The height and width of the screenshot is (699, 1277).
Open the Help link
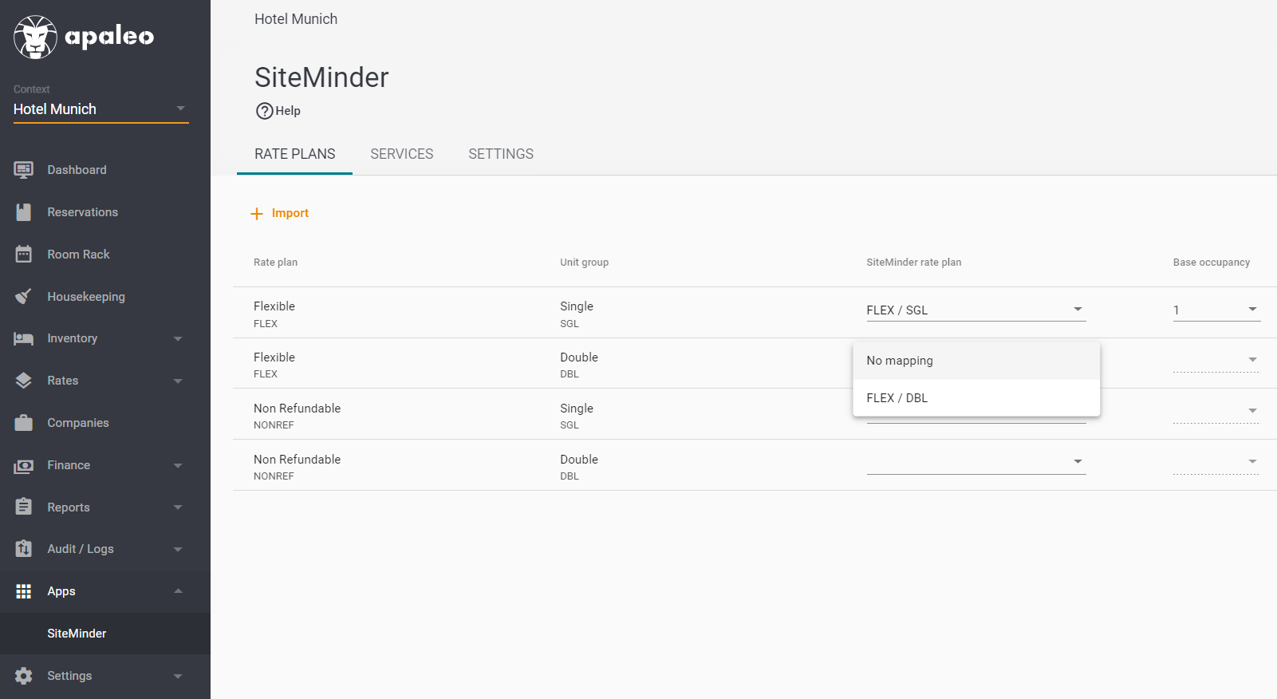(278, 111)
